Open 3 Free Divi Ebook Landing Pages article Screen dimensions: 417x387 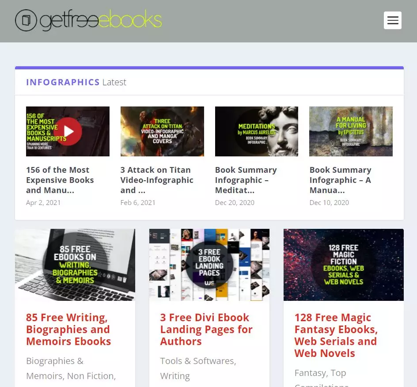point(206,329)
